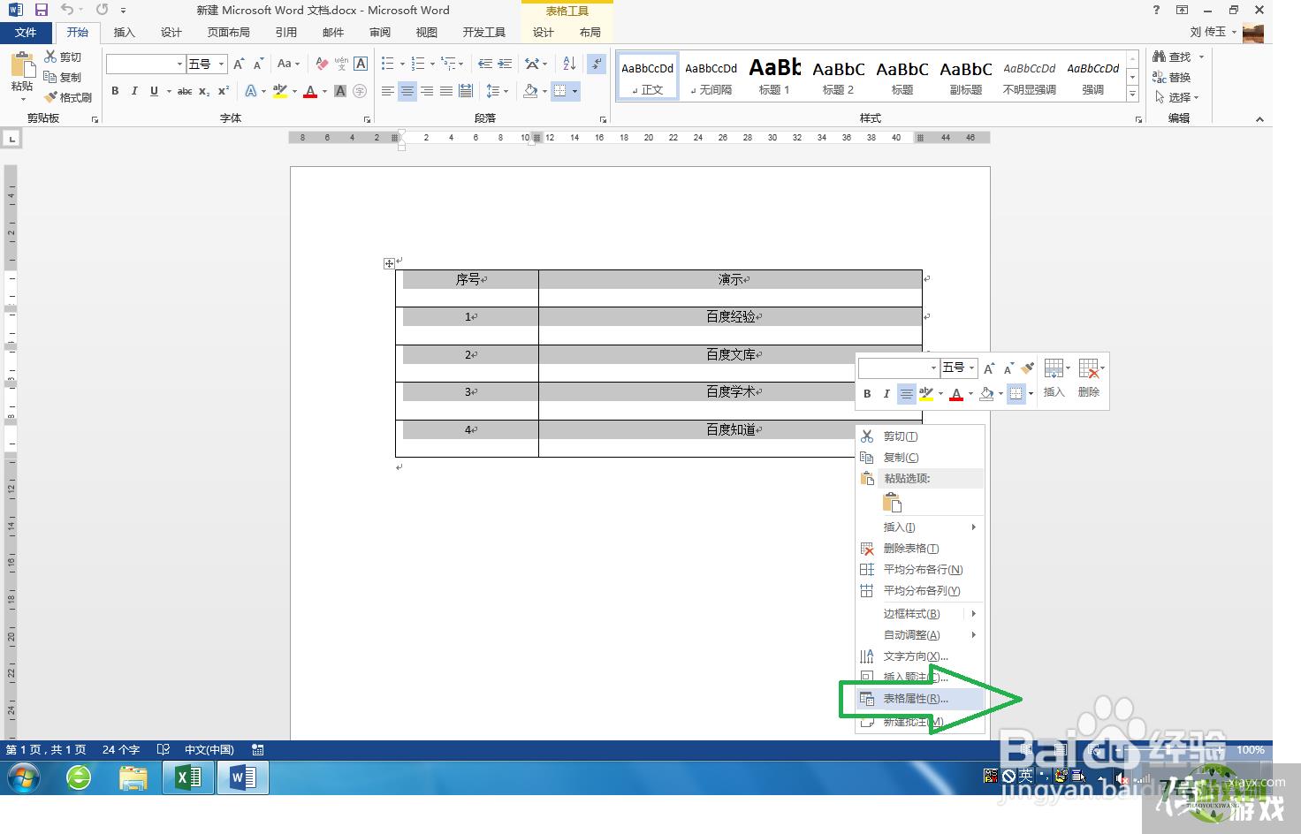Click the Paste icon in the clipboard group
1301x834 pixels.
pyautogui.click(x=21, y=66)
